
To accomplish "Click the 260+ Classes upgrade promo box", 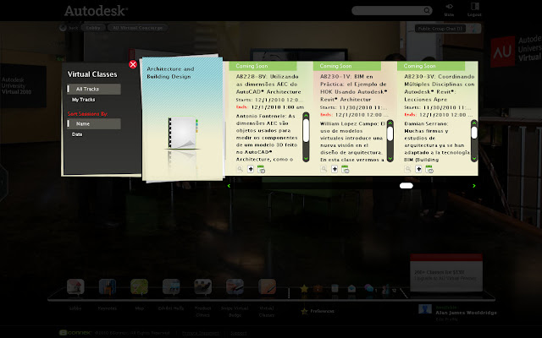I will point(446,273).
